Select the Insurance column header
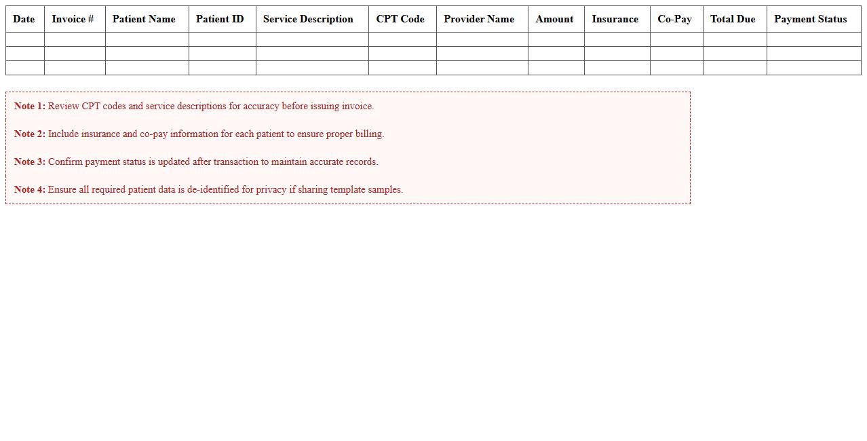Image resolution: width=867 pixels, height=441 pixels. (x=615, y=19)
